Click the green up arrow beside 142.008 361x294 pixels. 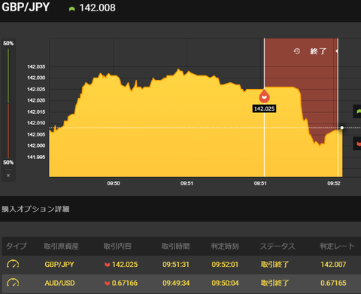(72, 9)
